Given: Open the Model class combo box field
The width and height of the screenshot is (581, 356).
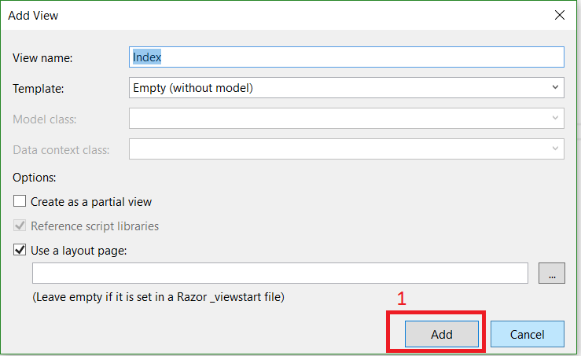Looking at the screenshot, I should [338, 119].
